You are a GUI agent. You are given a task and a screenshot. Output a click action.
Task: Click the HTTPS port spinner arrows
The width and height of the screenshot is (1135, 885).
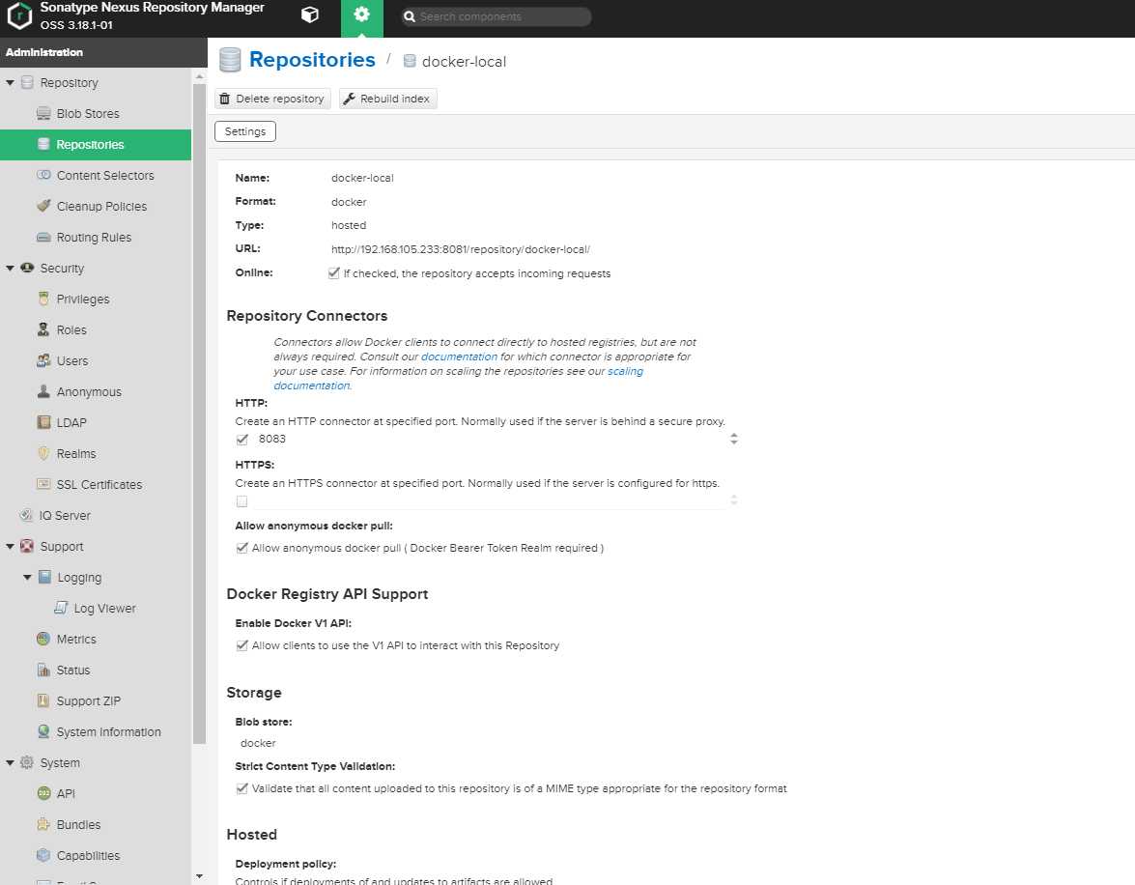click(734, 500)
